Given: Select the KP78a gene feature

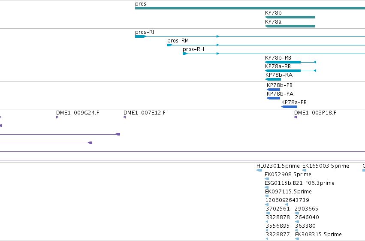Looking at the screenshot, I should tap(290, 26).
